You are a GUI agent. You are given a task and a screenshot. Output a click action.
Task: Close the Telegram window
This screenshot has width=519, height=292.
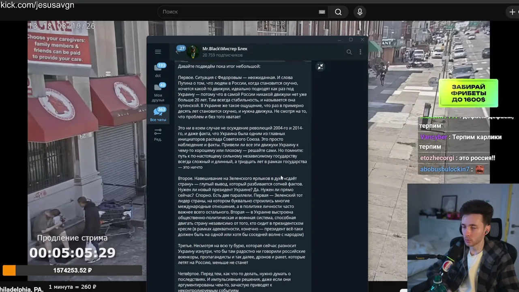click(362, 40)
